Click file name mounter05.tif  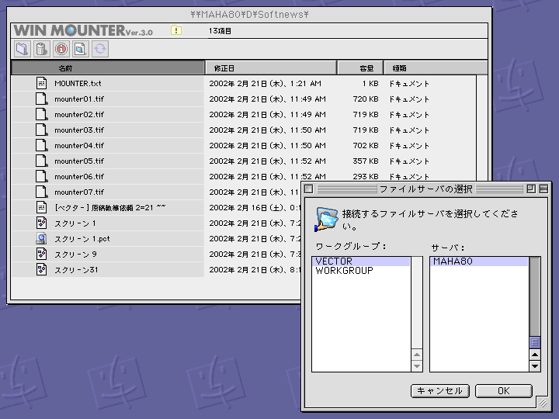point(79,161)
